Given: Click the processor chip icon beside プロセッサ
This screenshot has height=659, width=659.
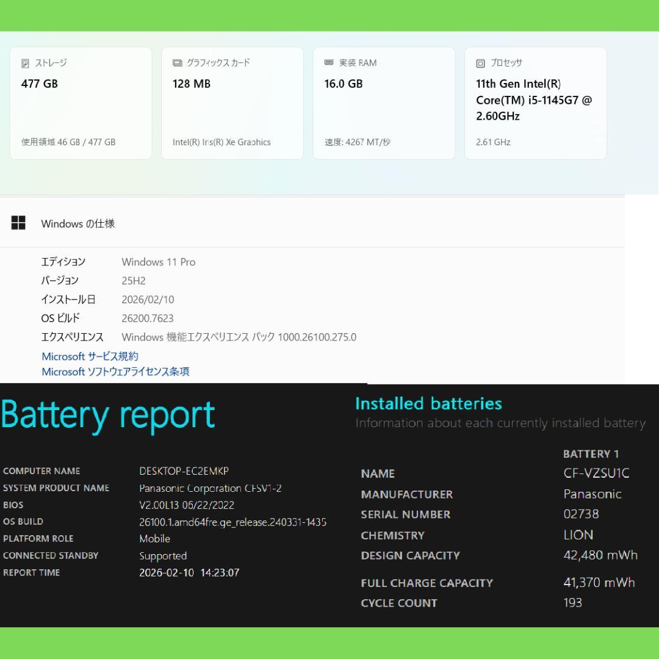Looking at the screenshot, I should tap(480, 63).
